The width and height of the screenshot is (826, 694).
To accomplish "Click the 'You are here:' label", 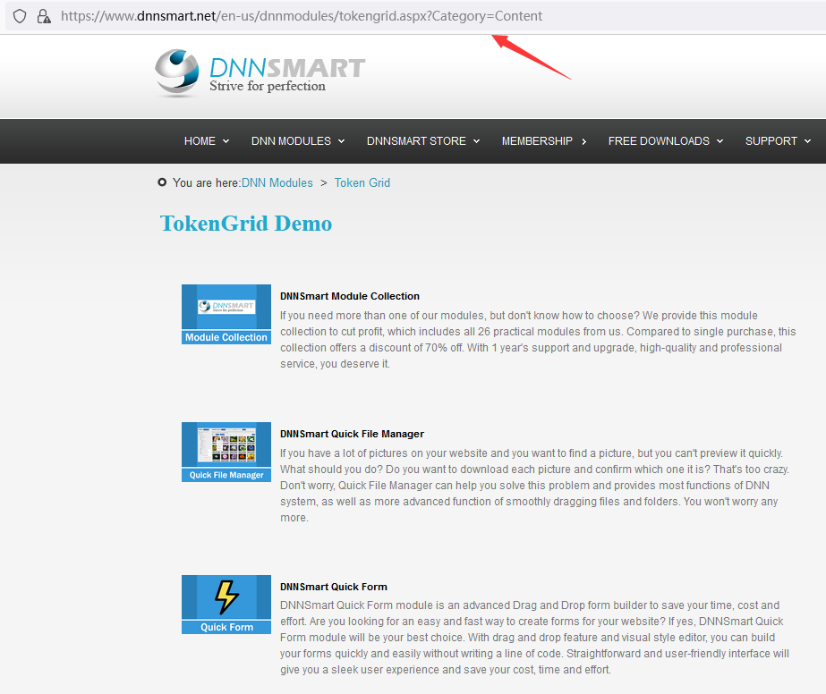I will pos(207,182).
